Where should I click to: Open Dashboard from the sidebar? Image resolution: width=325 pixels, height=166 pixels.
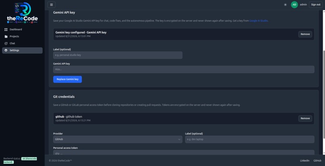[23, 30]
